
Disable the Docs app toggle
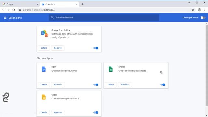point(96,84)
